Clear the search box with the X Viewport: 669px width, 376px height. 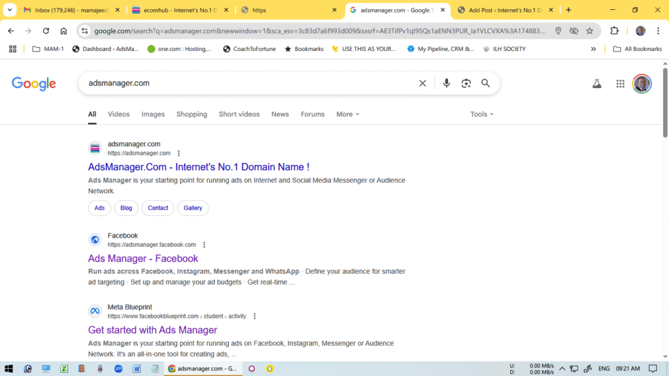coord(423,83)
